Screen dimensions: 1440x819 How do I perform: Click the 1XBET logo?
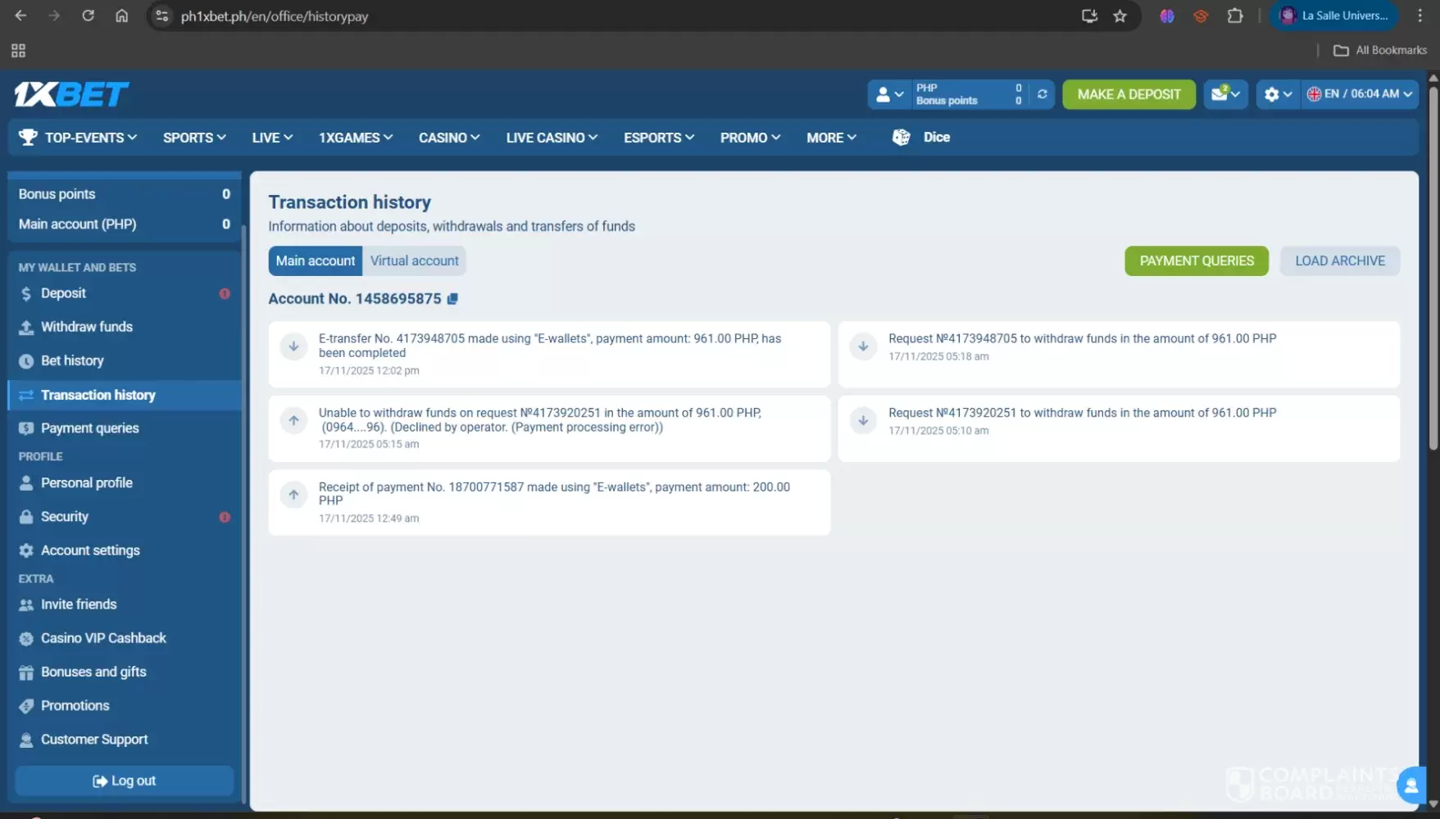coord(71,94)
